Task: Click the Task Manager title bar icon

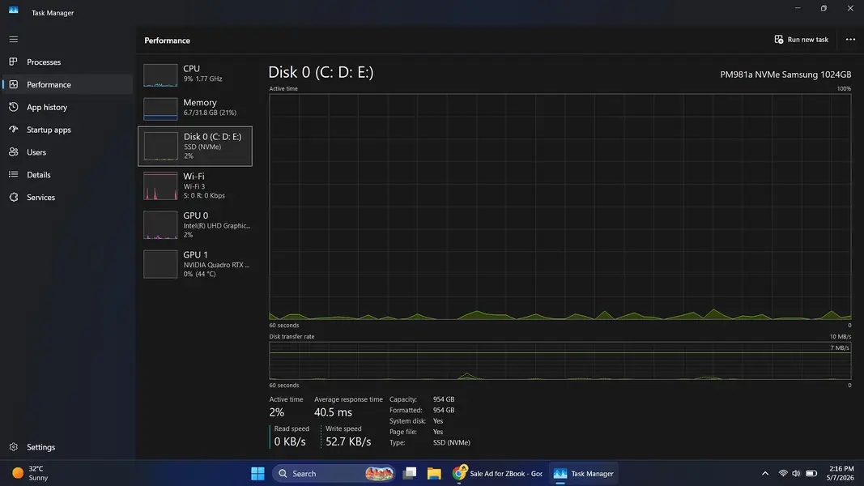Action: 13,11
